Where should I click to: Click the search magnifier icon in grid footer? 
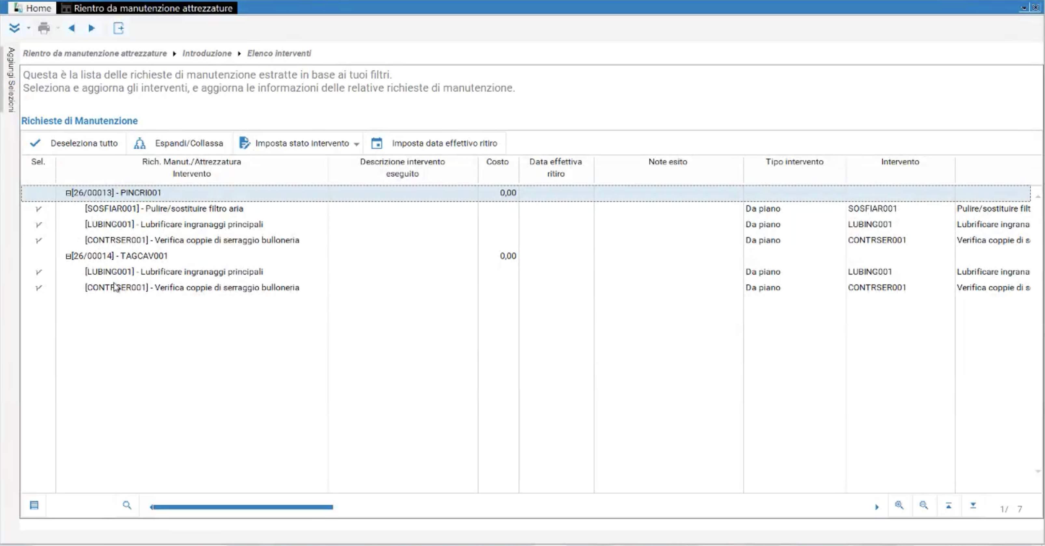coord(127,505)
